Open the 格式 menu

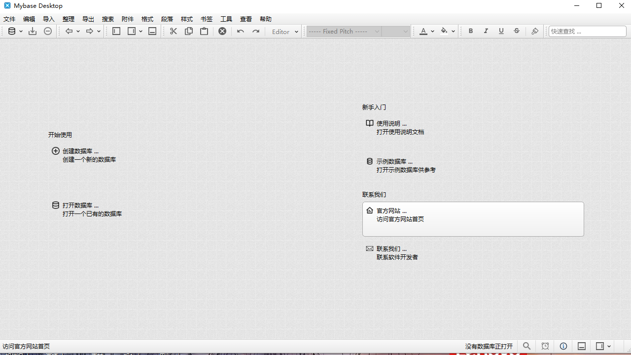coord(147,19)
